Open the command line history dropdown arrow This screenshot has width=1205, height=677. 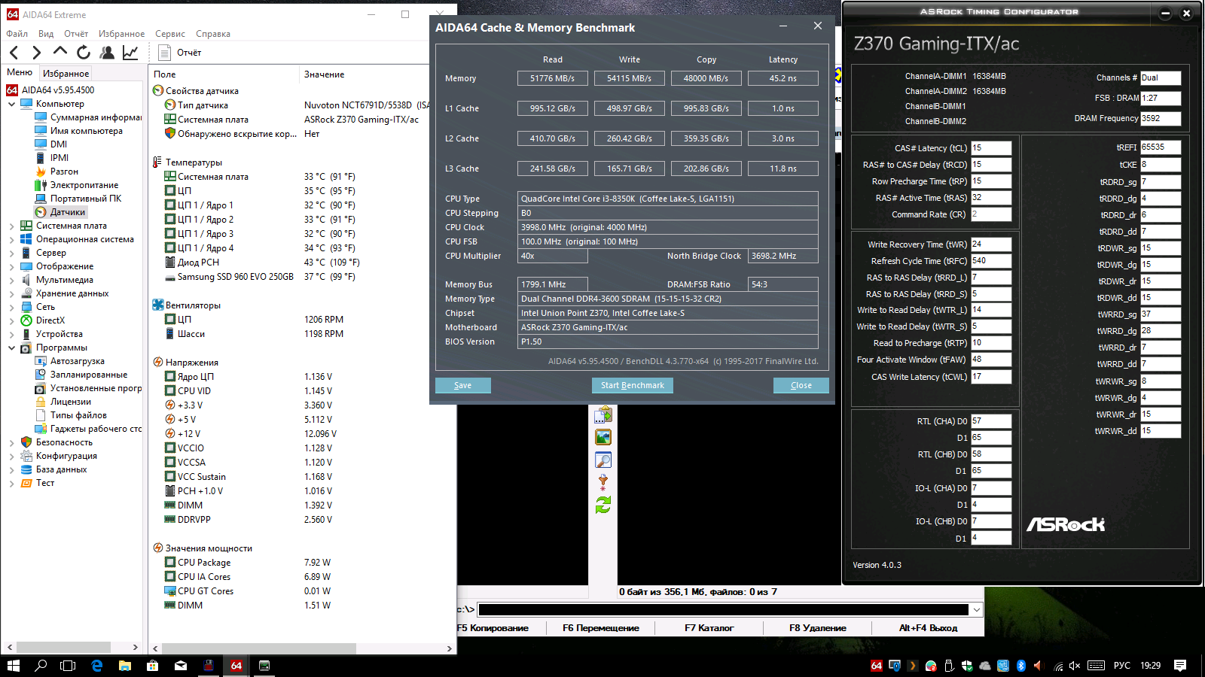point(977,609)
